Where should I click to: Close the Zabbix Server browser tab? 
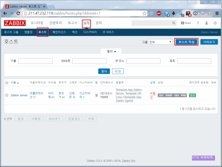click(44, 7)
